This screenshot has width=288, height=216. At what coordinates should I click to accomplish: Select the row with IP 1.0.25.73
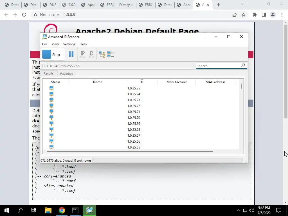click(x=141, y=100)
